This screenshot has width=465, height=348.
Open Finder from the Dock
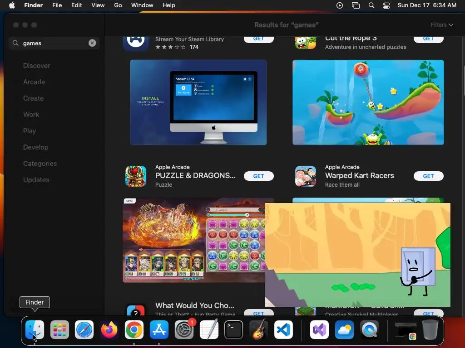pyautogui.click(x=35, y=329)
